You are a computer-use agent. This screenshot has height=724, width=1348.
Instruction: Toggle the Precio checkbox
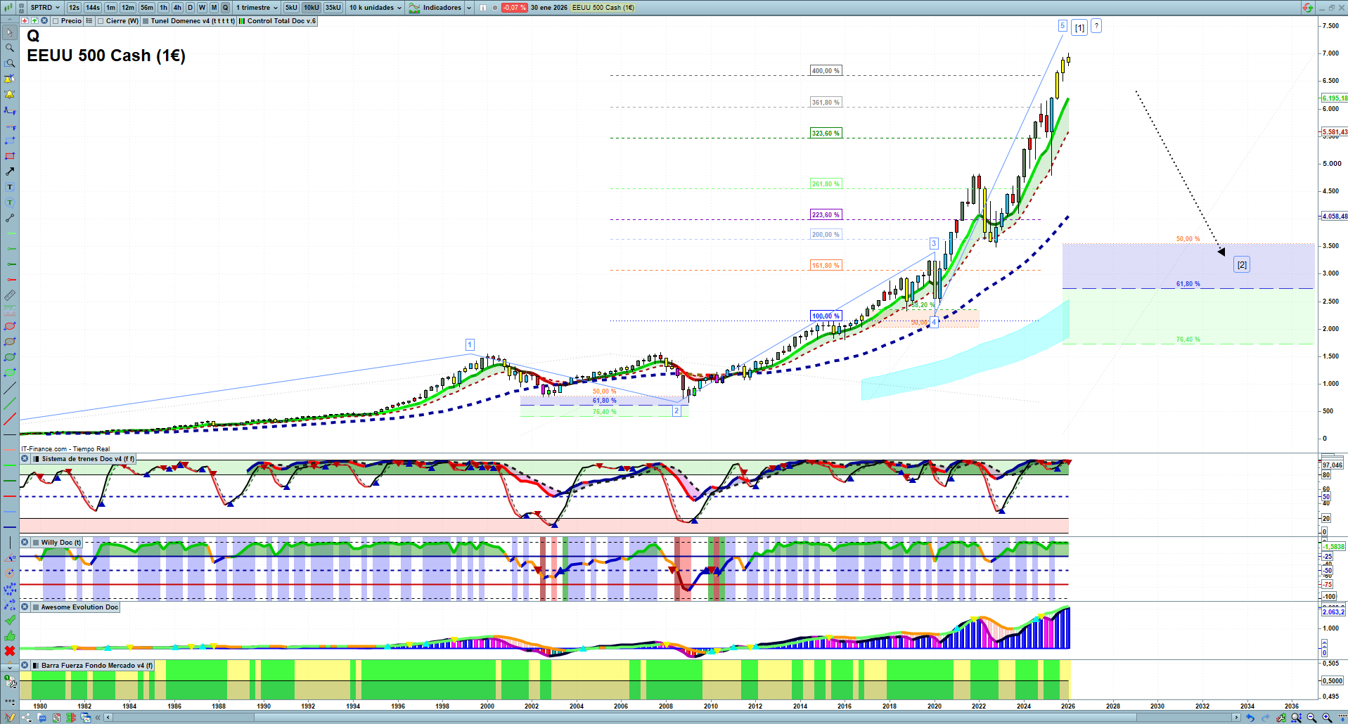click(x=56, y=21)
